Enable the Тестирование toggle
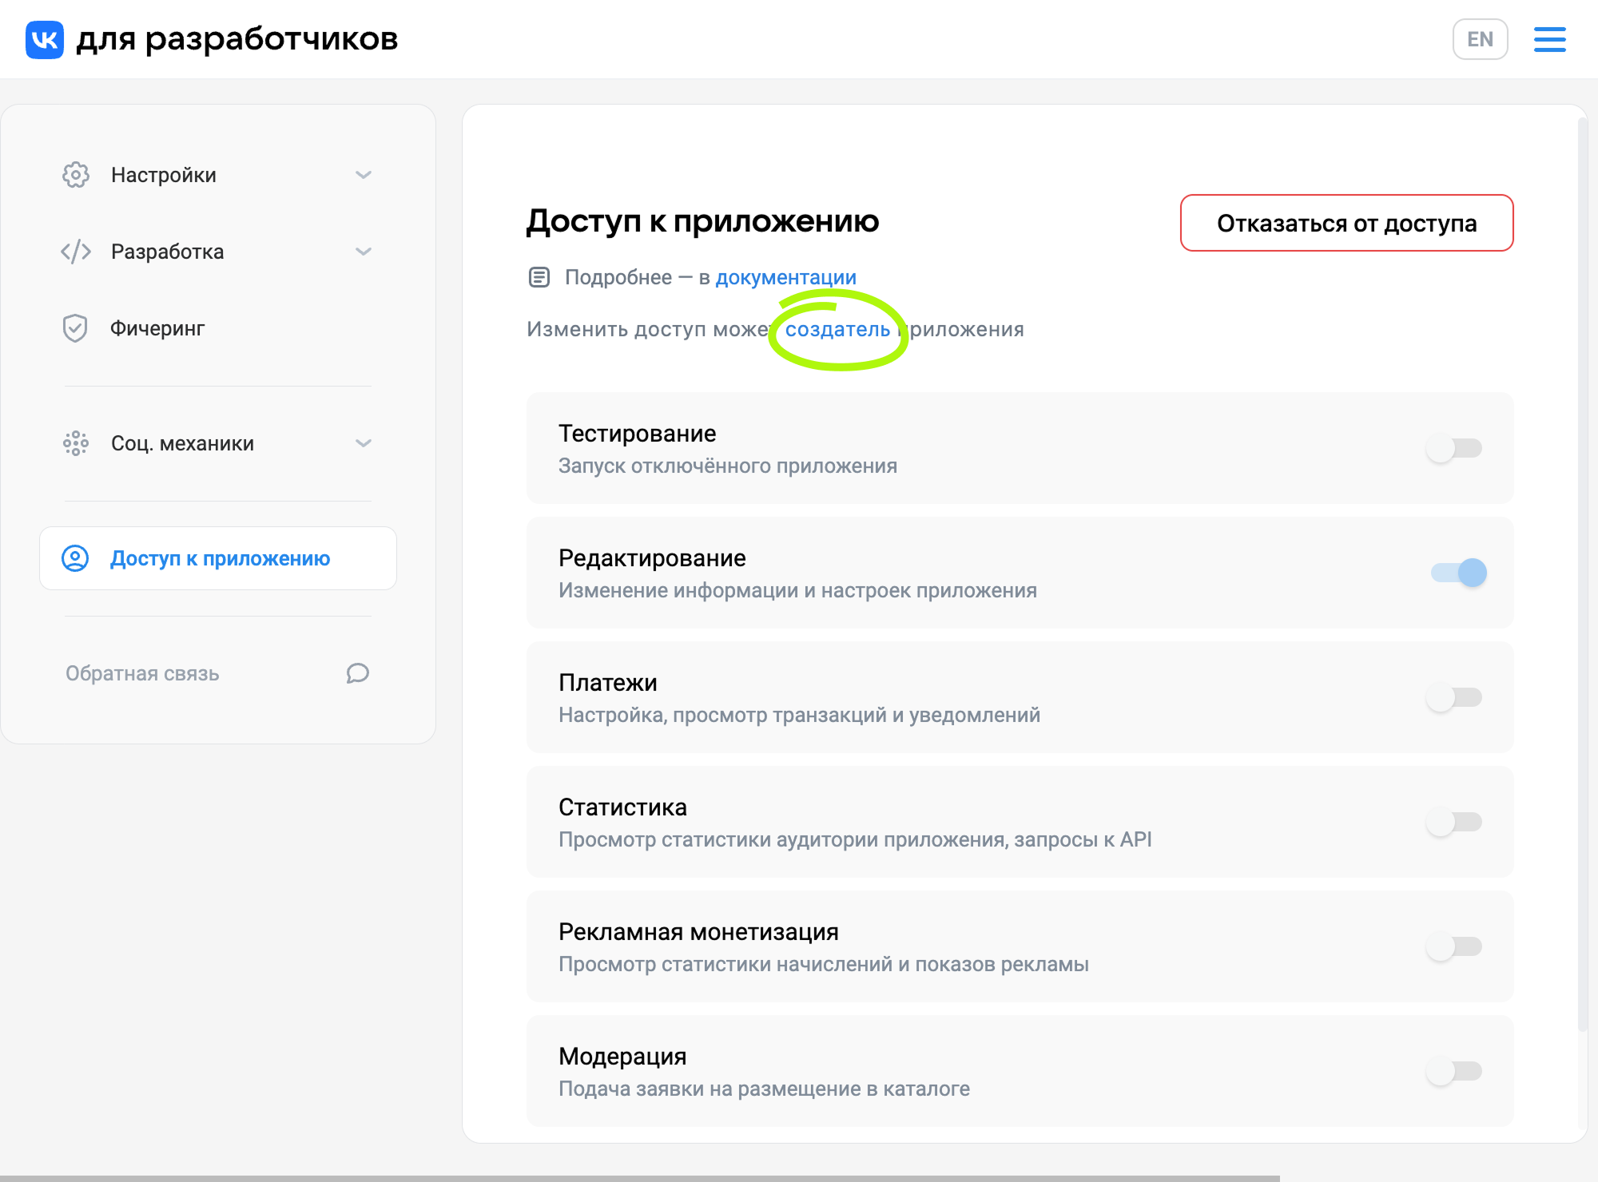The width and height of the screenshot is (1598, 1182). [1454, 448]
